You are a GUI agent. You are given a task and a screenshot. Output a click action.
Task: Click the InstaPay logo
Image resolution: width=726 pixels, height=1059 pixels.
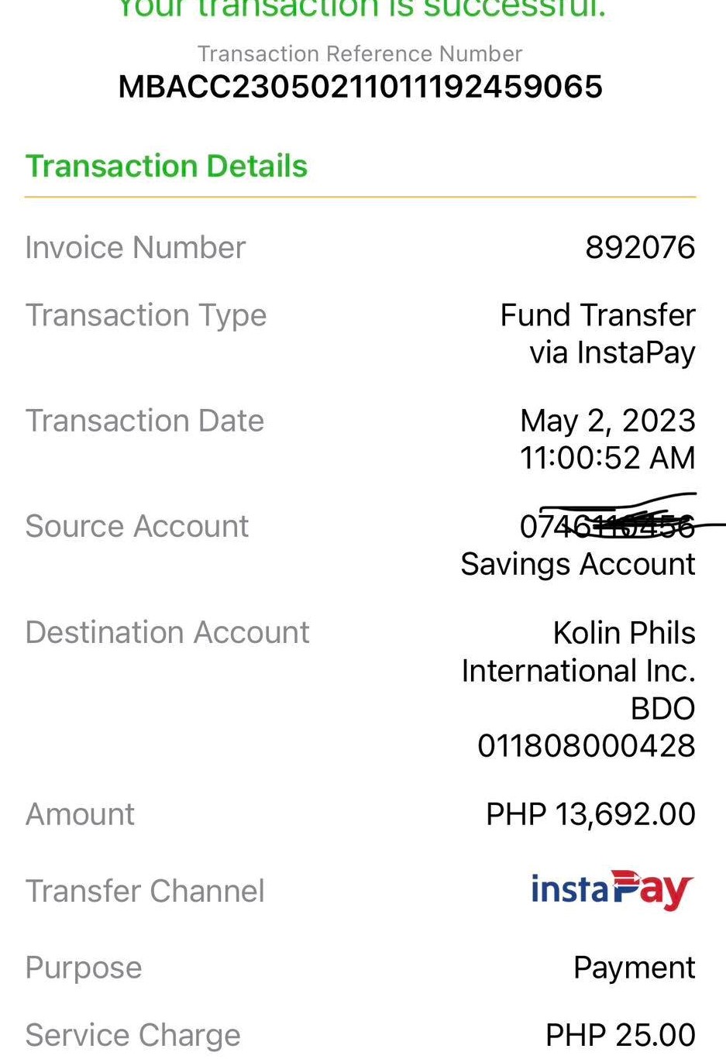click(611, 890)
